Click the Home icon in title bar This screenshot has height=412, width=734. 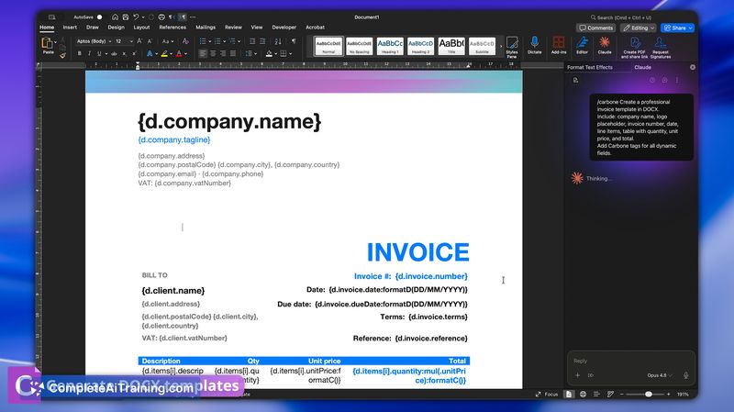115,17
